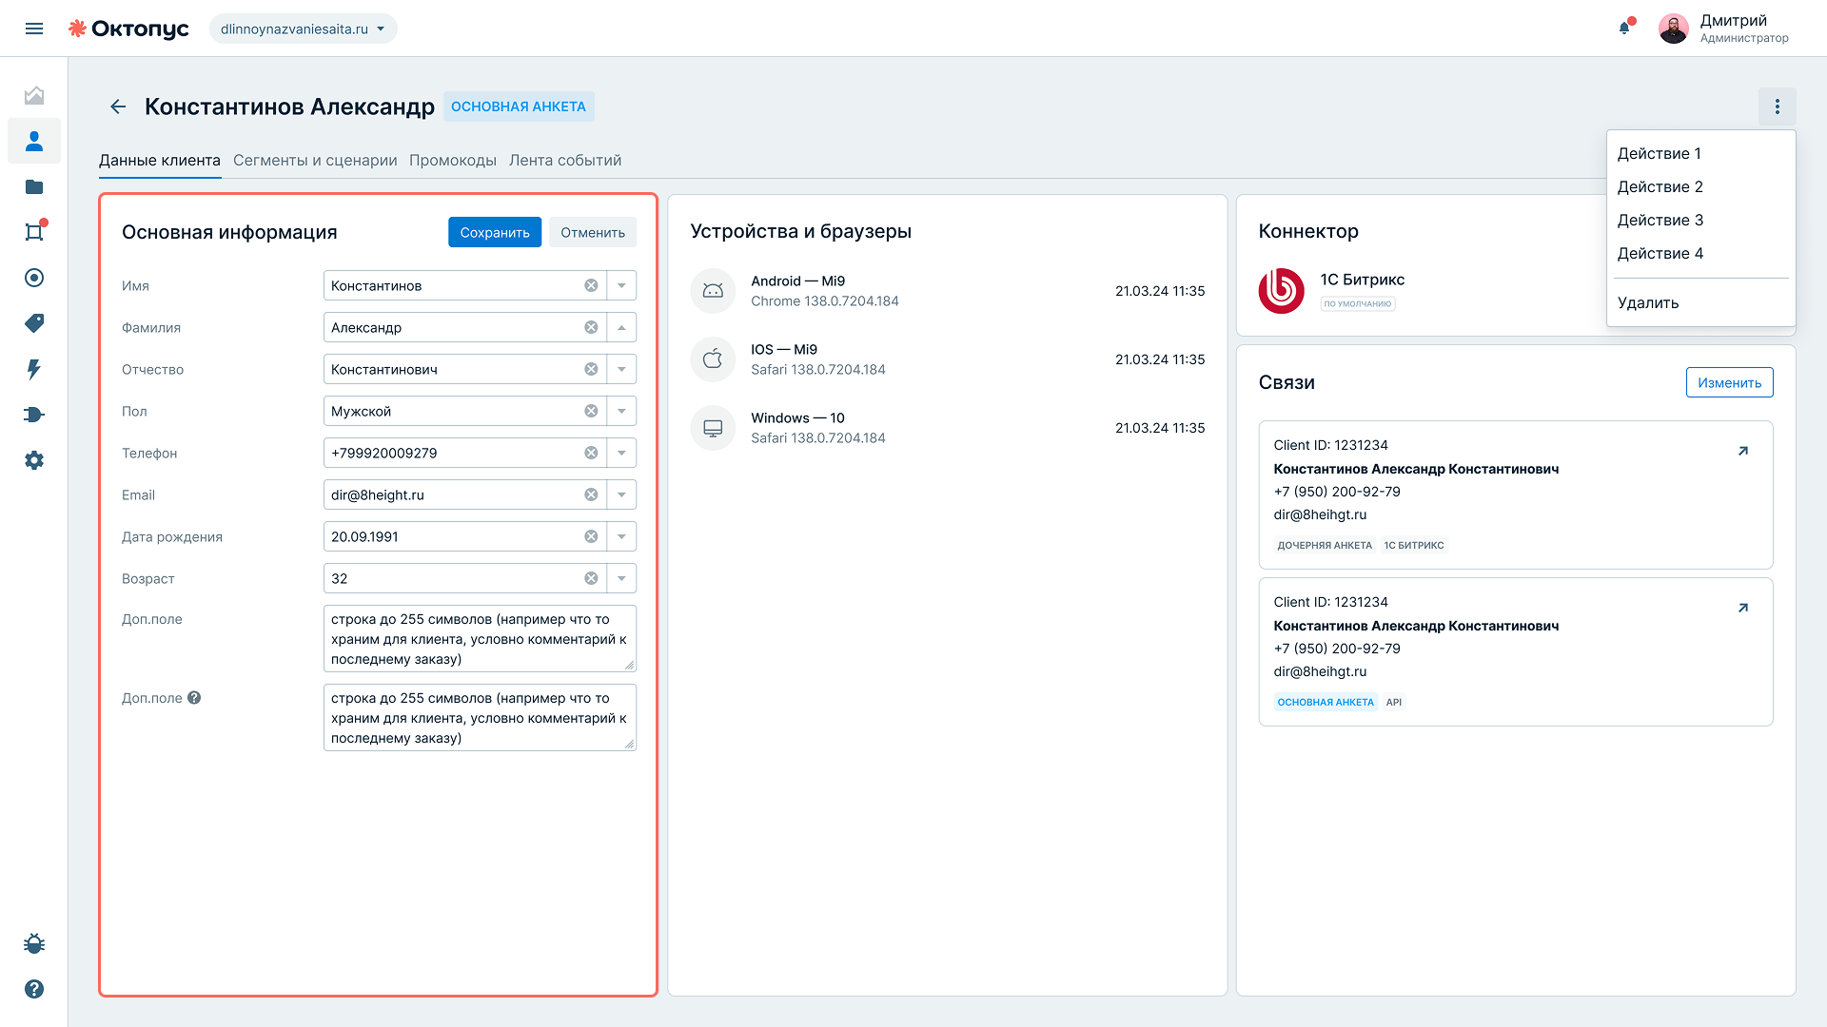Clear the Имя field value
The height and width of the screenshot is (1027, 1827).
coord(591,285)
